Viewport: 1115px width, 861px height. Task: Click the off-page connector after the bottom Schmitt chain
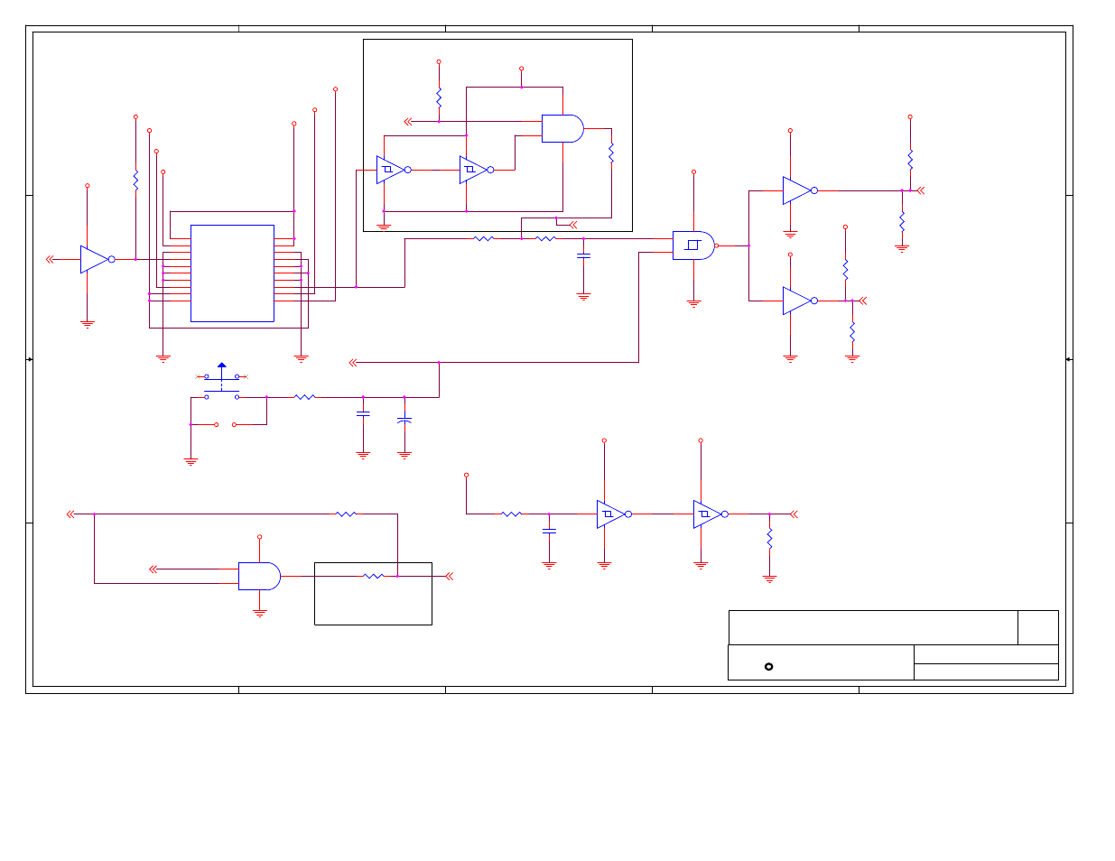(x=794, y=514)
